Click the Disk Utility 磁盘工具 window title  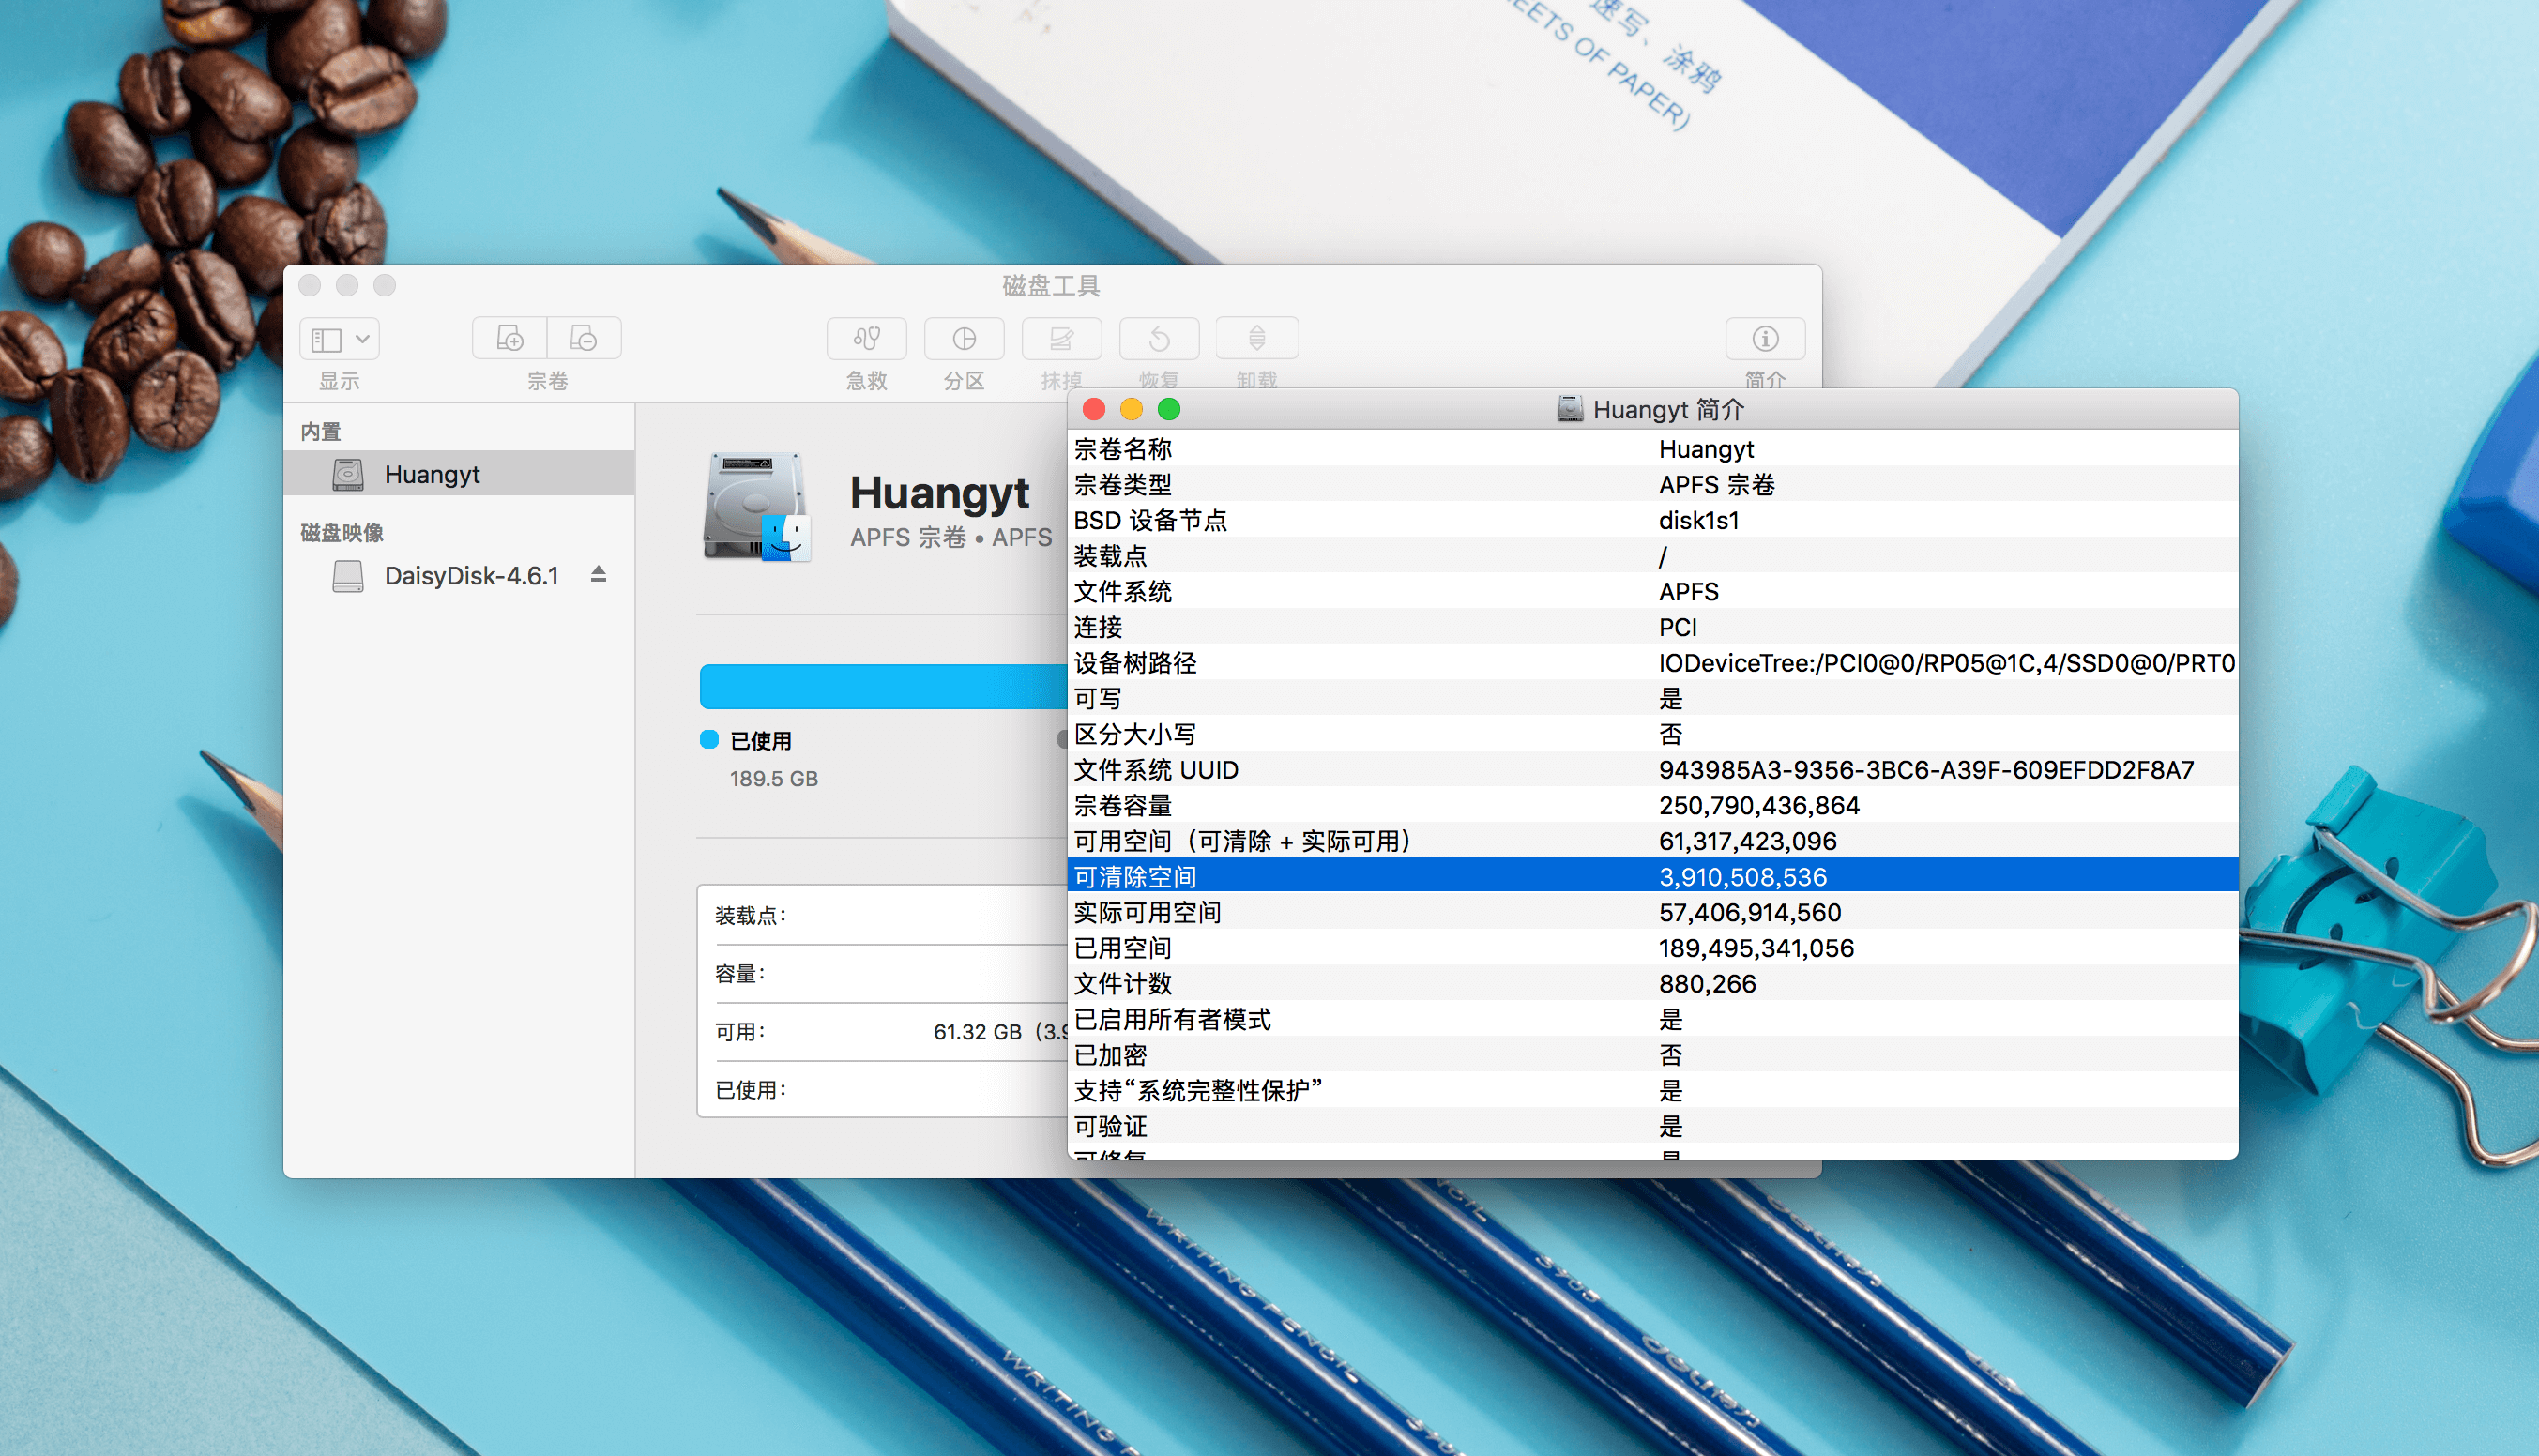coord(1051,286)
